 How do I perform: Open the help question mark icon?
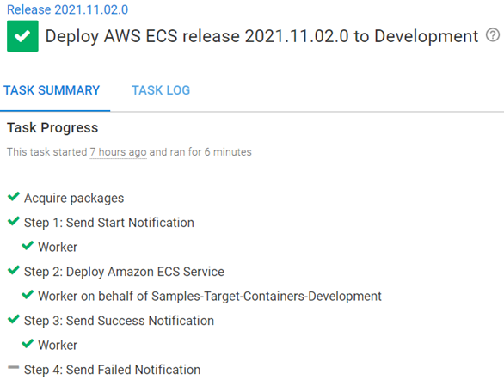click(493, 34)
